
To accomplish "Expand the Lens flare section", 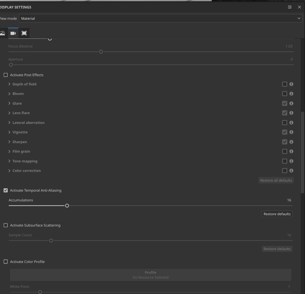I will coord(9,113).
